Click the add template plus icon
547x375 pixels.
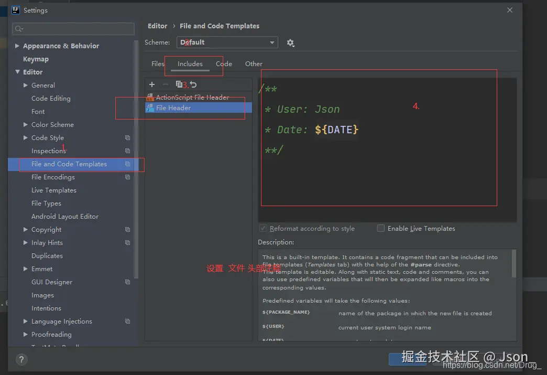(x=152, y=84)
